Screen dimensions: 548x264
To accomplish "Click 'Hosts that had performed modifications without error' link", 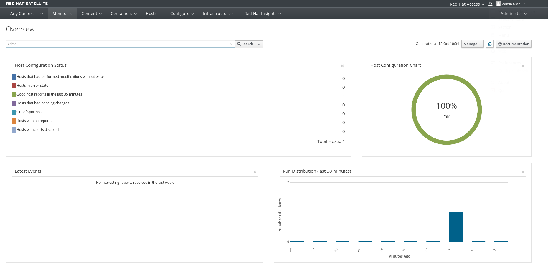I will pyautogui.click(x=60, y=77).
